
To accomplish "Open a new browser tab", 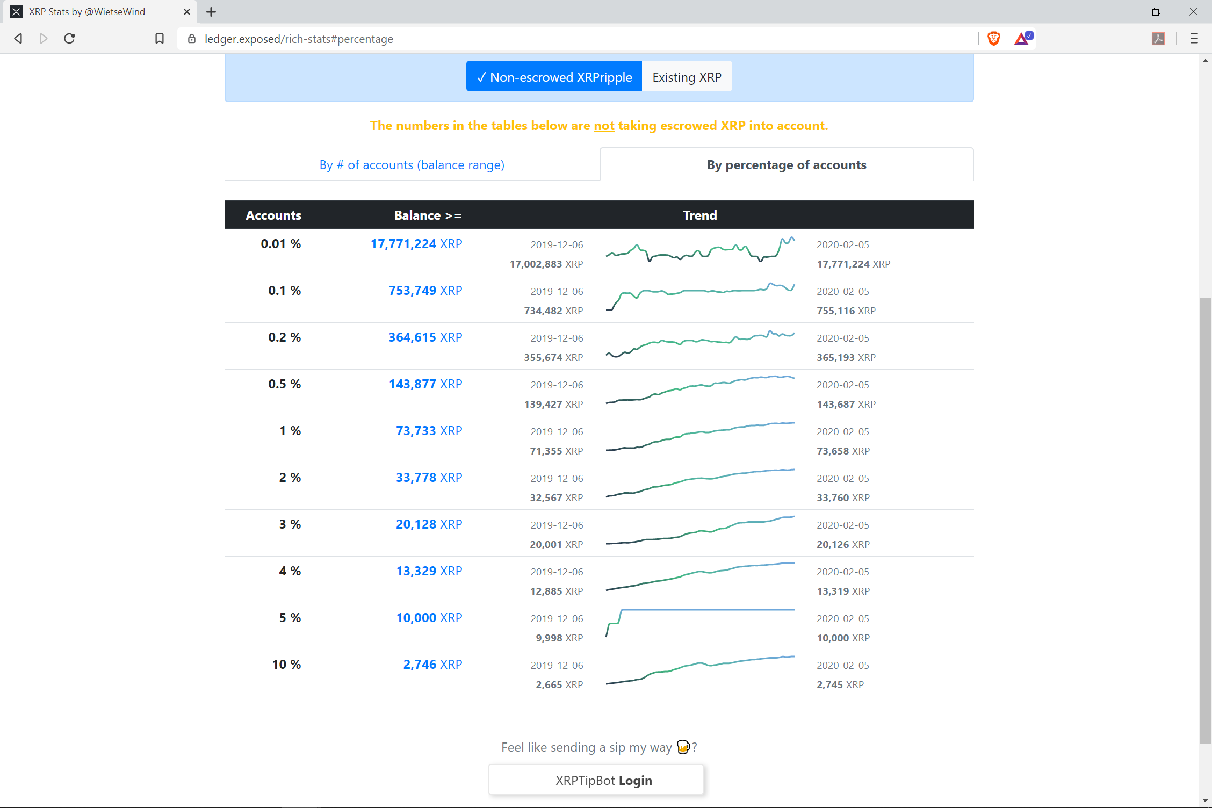I will pos(211,11).
